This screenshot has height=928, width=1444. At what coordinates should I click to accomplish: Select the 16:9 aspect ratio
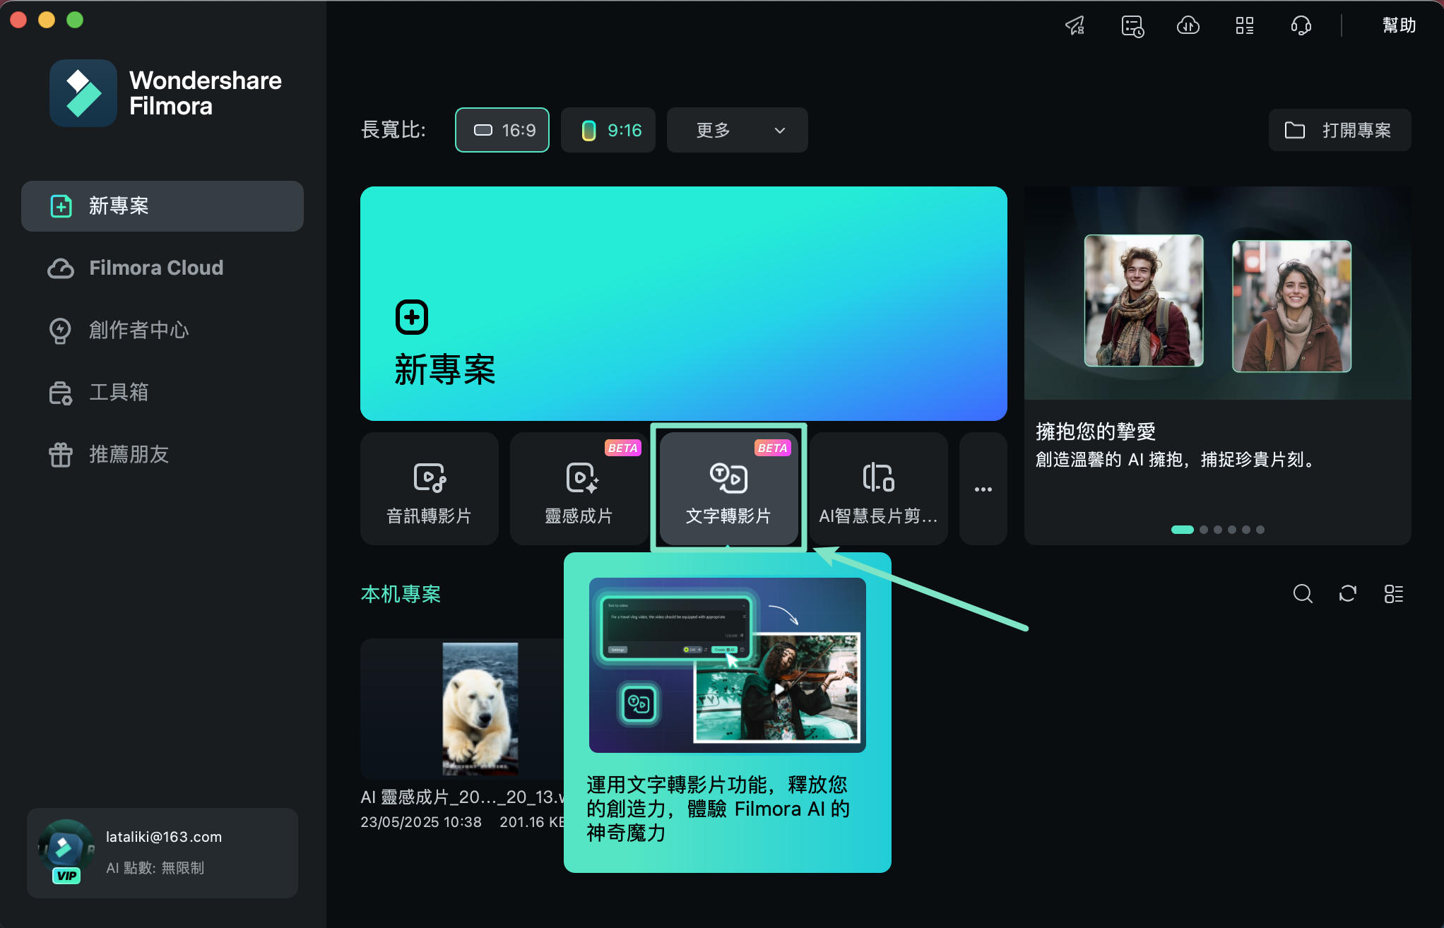click(x=502, y=130)
